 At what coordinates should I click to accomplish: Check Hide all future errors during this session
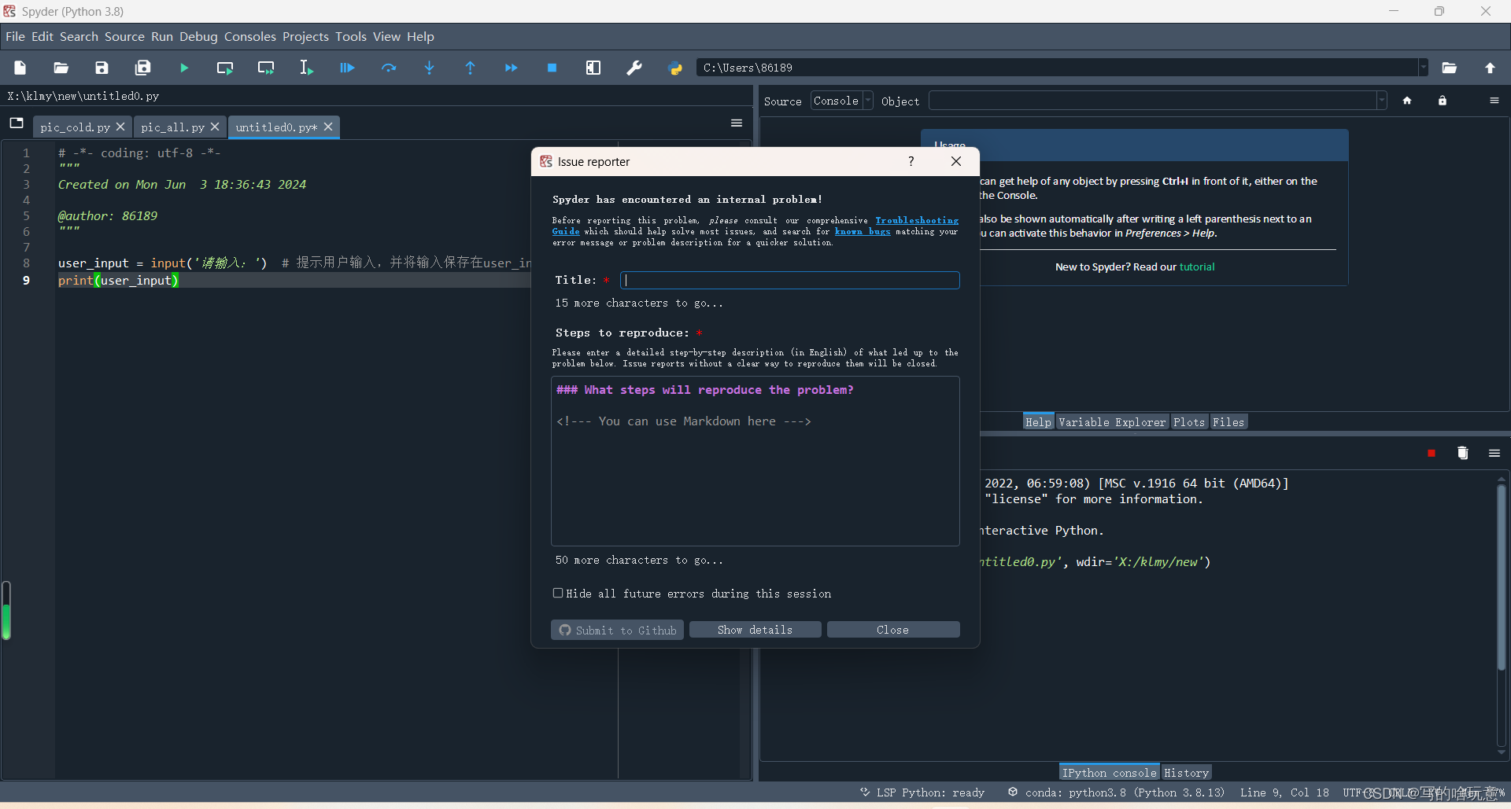click(558, 594)
